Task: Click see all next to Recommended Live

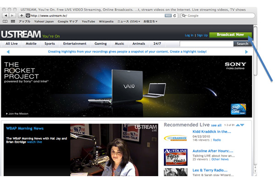Action: [216, 125]
